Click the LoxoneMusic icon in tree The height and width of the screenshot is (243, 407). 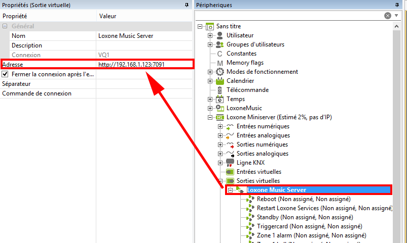coord(220,108)
